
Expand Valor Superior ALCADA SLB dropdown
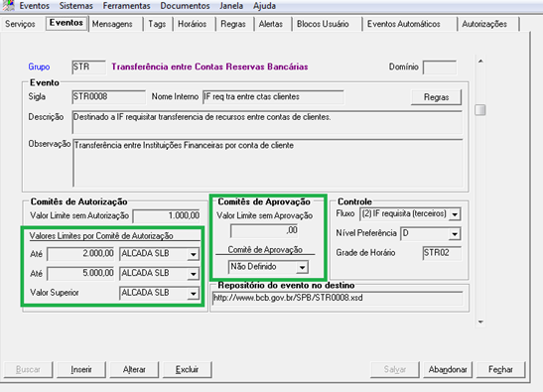193,294
